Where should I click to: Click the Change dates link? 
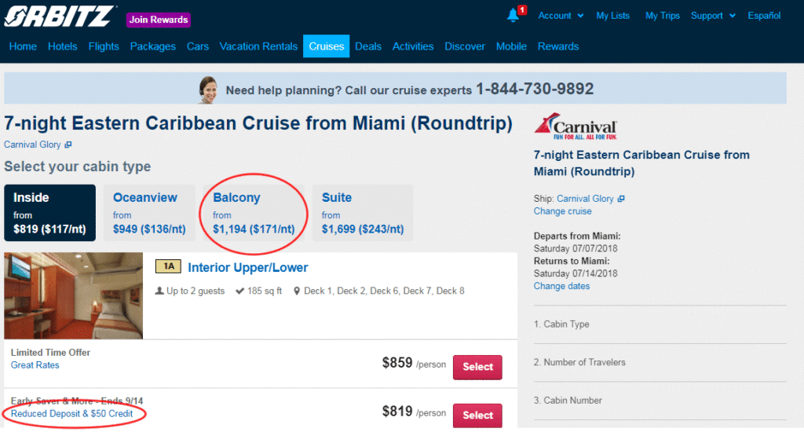(x=561, y=286)
